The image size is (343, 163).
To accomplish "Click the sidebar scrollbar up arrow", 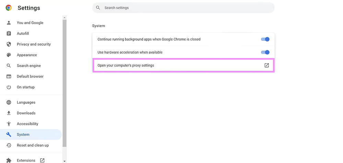I will tap(64, 17).
